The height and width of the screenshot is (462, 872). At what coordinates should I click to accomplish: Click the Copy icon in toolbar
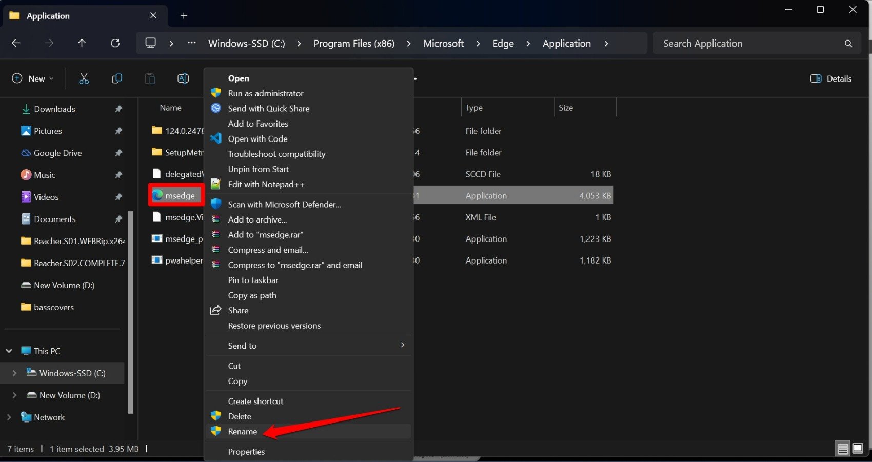pos(117,78)
